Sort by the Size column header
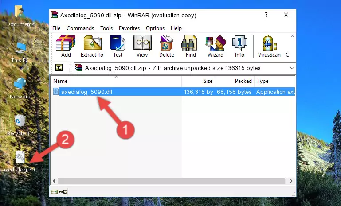 click(198, 81)
